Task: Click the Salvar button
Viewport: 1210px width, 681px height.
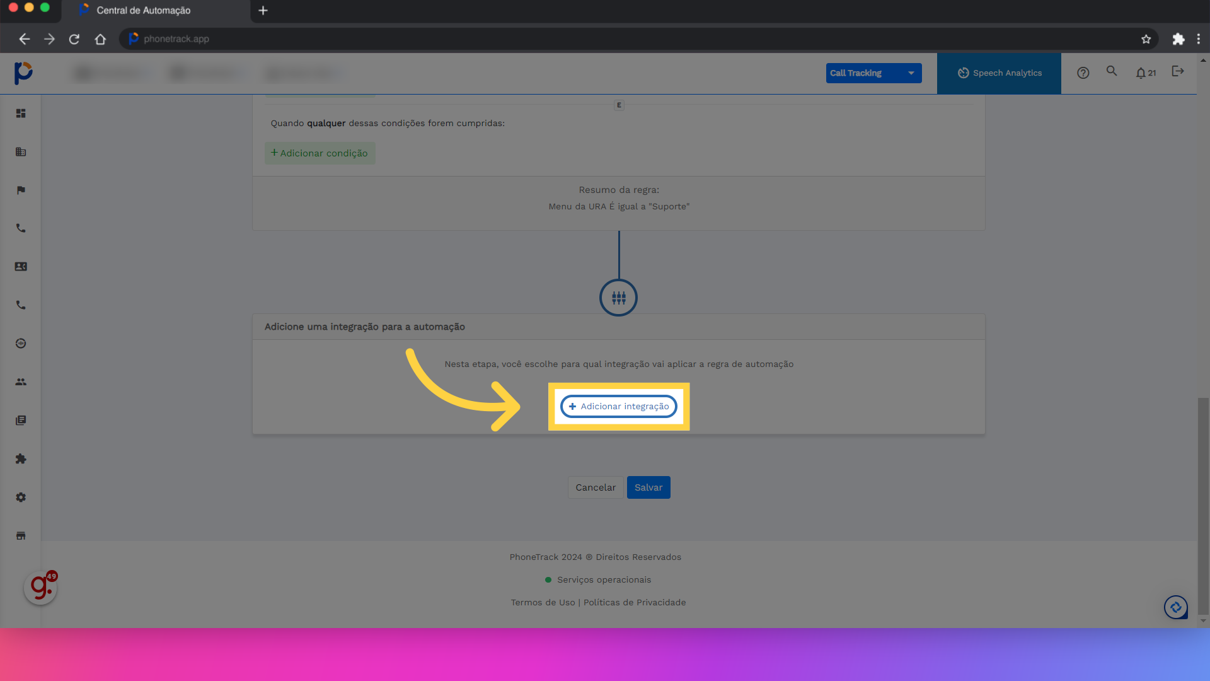Action: pos(648,487)
